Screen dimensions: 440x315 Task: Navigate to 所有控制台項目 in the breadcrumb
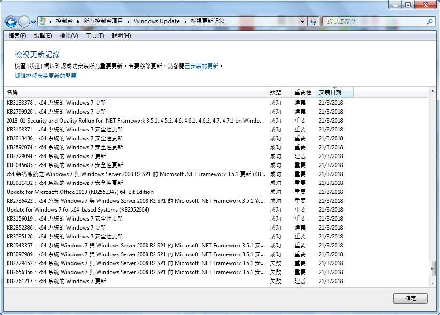(x=103, y=21)
